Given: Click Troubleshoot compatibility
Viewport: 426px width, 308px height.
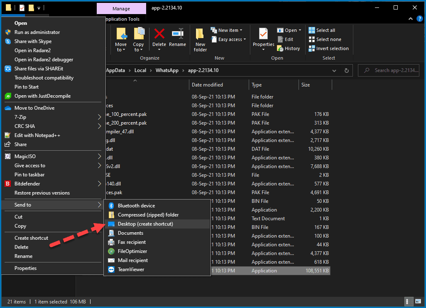Looking at the screenshot, I should click(53, 78).
